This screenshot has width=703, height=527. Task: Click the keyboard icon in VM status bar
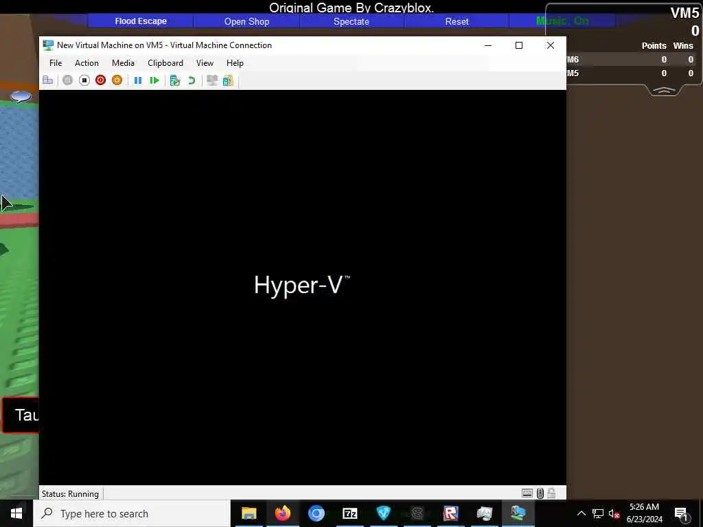point(527,493)
